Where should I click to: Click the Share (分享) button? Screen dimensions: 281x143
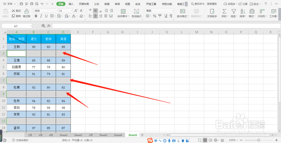(243, 4)
